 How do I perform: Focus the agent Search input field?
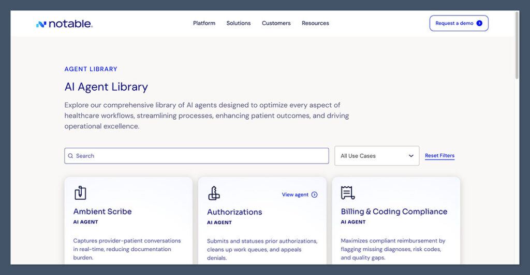197,156
